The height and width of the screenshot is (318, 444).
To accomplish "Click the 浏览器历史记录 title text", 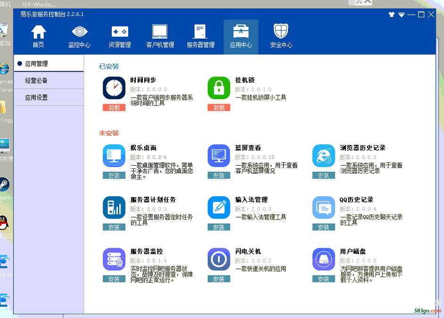I will pyautogui.click(x=363, y=148).
